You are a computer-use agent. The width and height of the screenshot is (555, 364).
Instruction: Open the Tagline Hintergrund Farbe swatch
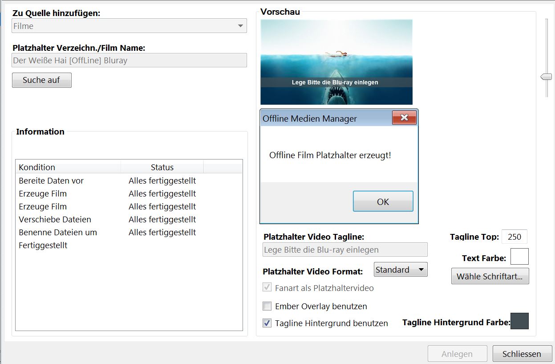519,321
